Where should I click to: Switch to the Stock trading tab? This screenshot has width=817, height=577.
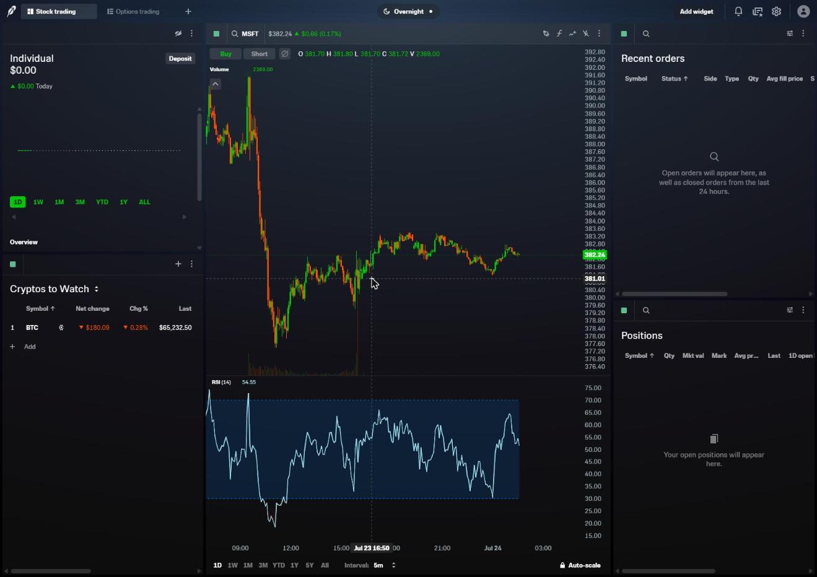(59, 11)
